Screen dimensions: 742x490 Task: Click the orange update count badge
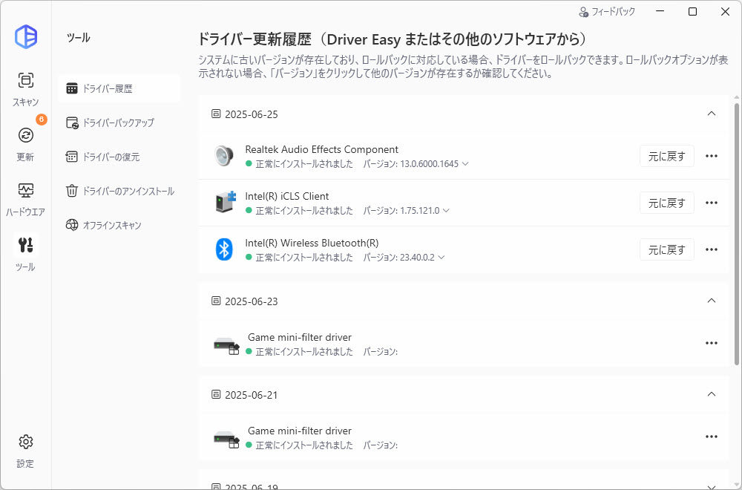pos(41,120)
